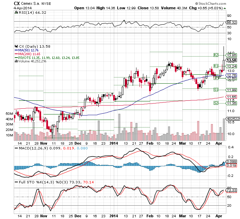This screenshot has height=219, width=240.
Task: Click the MA(200) 11.65 legend entry
Action: [27, 54]
